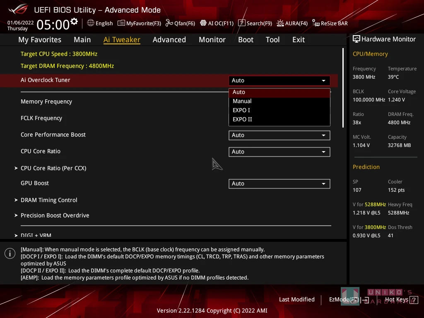424x318 pixels.
Task: Click the 39°C temperature value
Action: point(393,77)
